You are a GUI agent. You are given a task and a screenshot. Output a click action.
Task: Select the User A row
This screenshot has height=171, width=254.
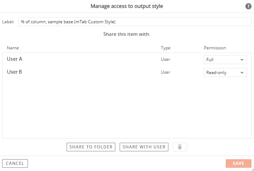point(127,59)
